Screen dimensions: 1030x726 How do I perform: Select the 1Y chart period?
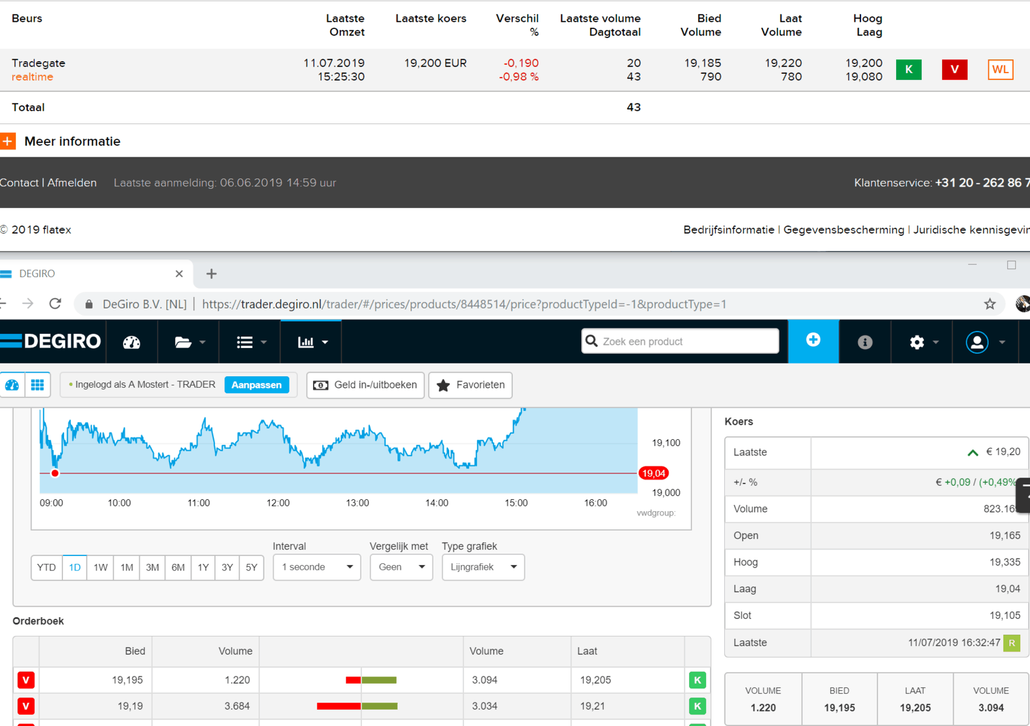point(203,567)
